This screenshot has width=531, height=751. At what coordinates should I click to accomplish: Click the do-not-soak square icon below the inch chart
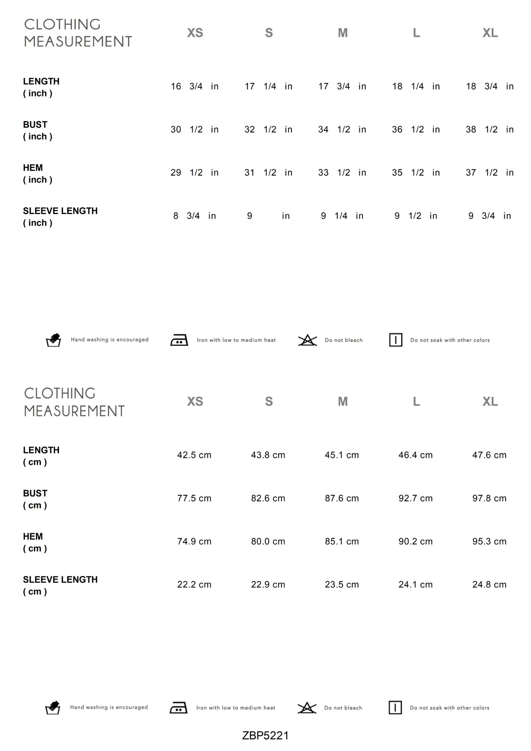pyautogui.click(x=395, y=340)
